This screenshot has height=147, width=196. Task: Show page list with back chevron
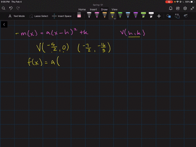tap(4, 24)
